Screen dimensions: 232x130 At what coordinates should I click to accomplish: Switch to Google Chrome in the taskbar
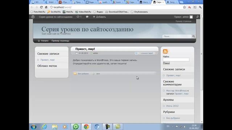[86, 127]
